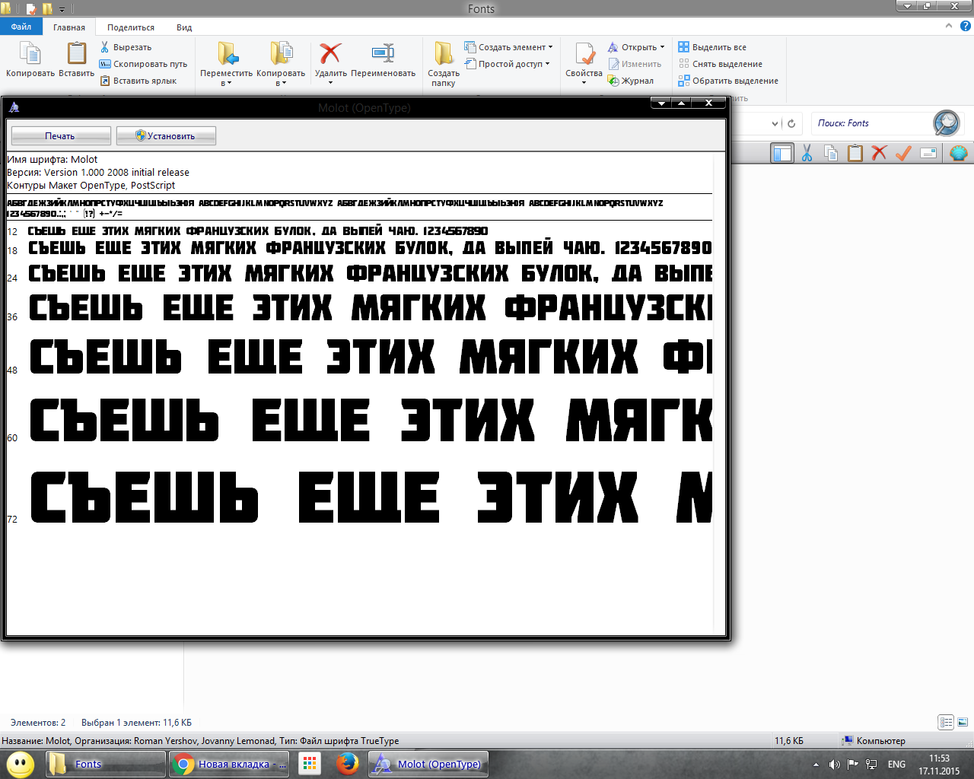
Task: Open the Вид (View) ribbon tab
Action: [184, 27]
